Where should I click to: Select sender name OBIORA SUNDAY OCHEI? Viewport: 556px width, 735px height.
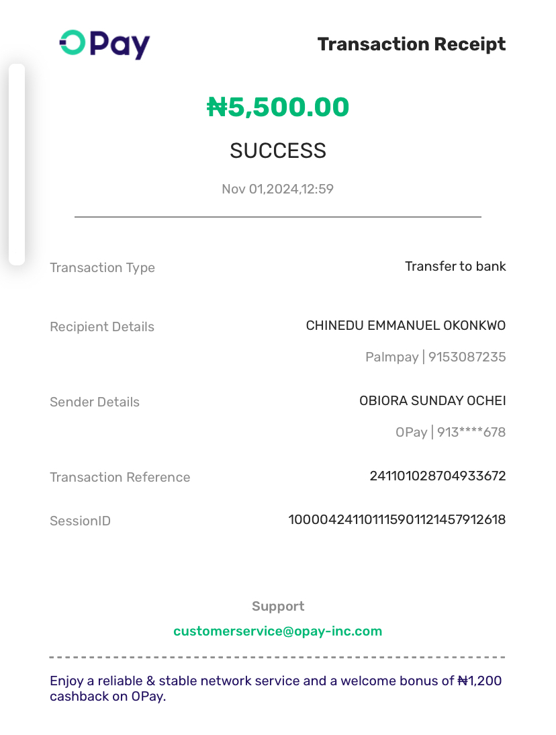pos(432,400)
